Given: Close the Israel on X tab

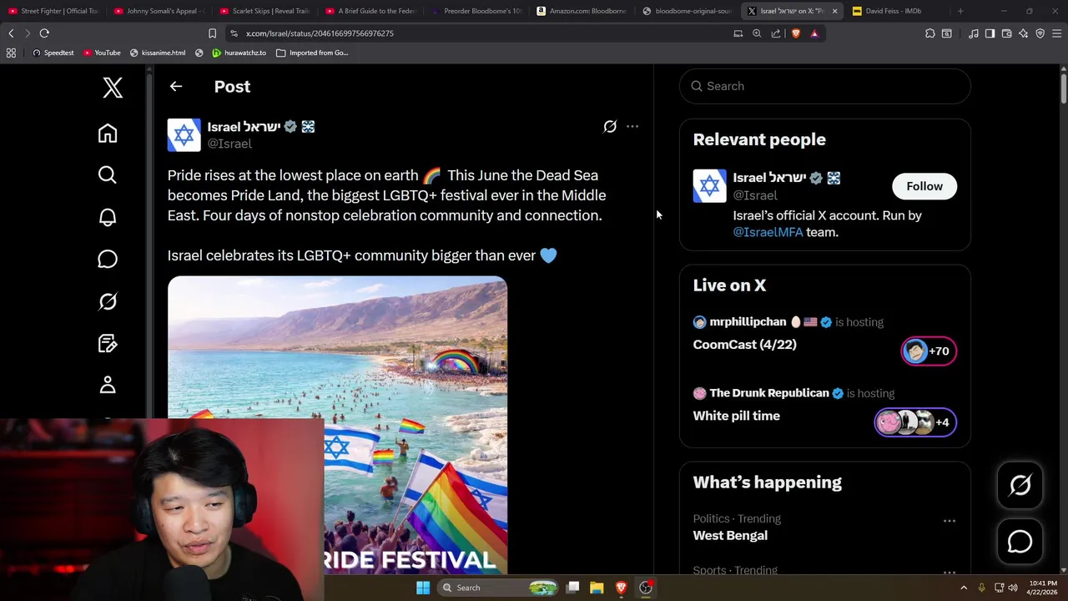Looking at the screenshot, I should pyautogui.click(x=834, y=11).
